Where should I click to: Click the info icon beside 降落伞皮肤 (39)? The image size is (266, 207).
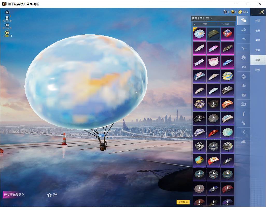pyautogui.click(x=211, y=18)
